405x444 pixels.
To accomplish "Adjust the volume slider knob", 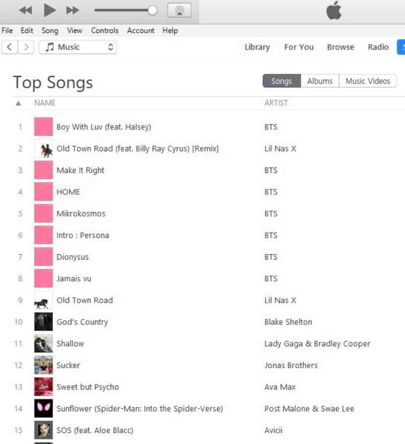I will (x=152, y=10).
